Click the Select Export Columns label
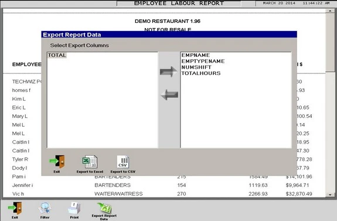This screenshot has height=221, width=337. click(79, 45)
